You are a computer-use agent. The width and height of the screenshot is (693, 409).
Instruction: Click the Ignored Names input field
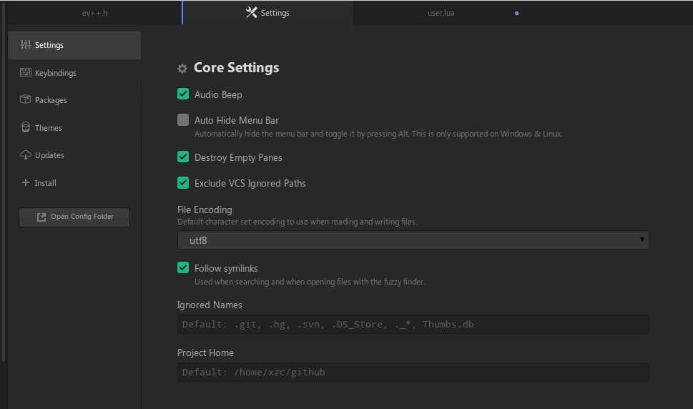[413, 325]
